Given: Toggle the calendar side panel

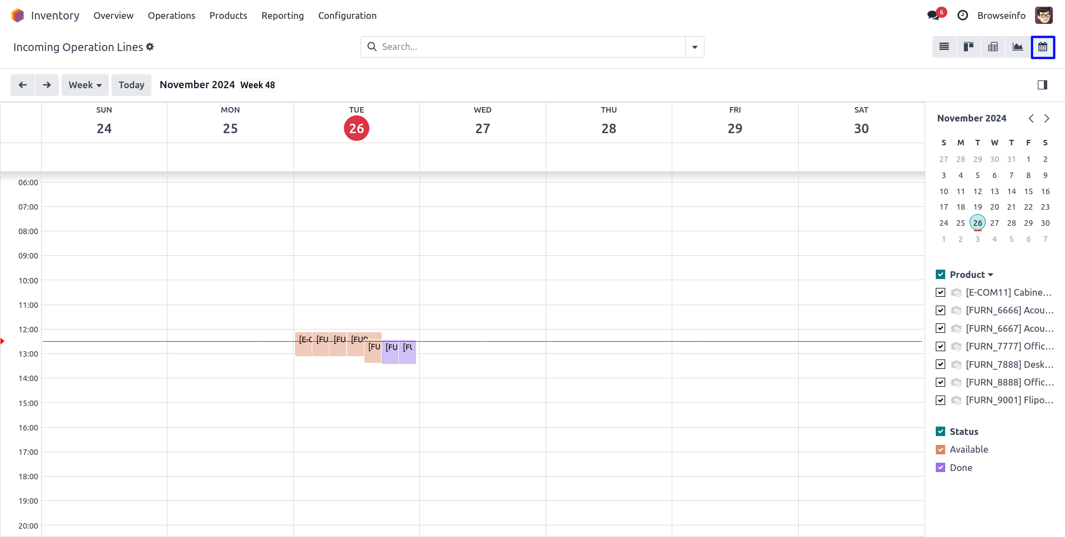Looking at the screenshot, I should [x=1042, y=85].
